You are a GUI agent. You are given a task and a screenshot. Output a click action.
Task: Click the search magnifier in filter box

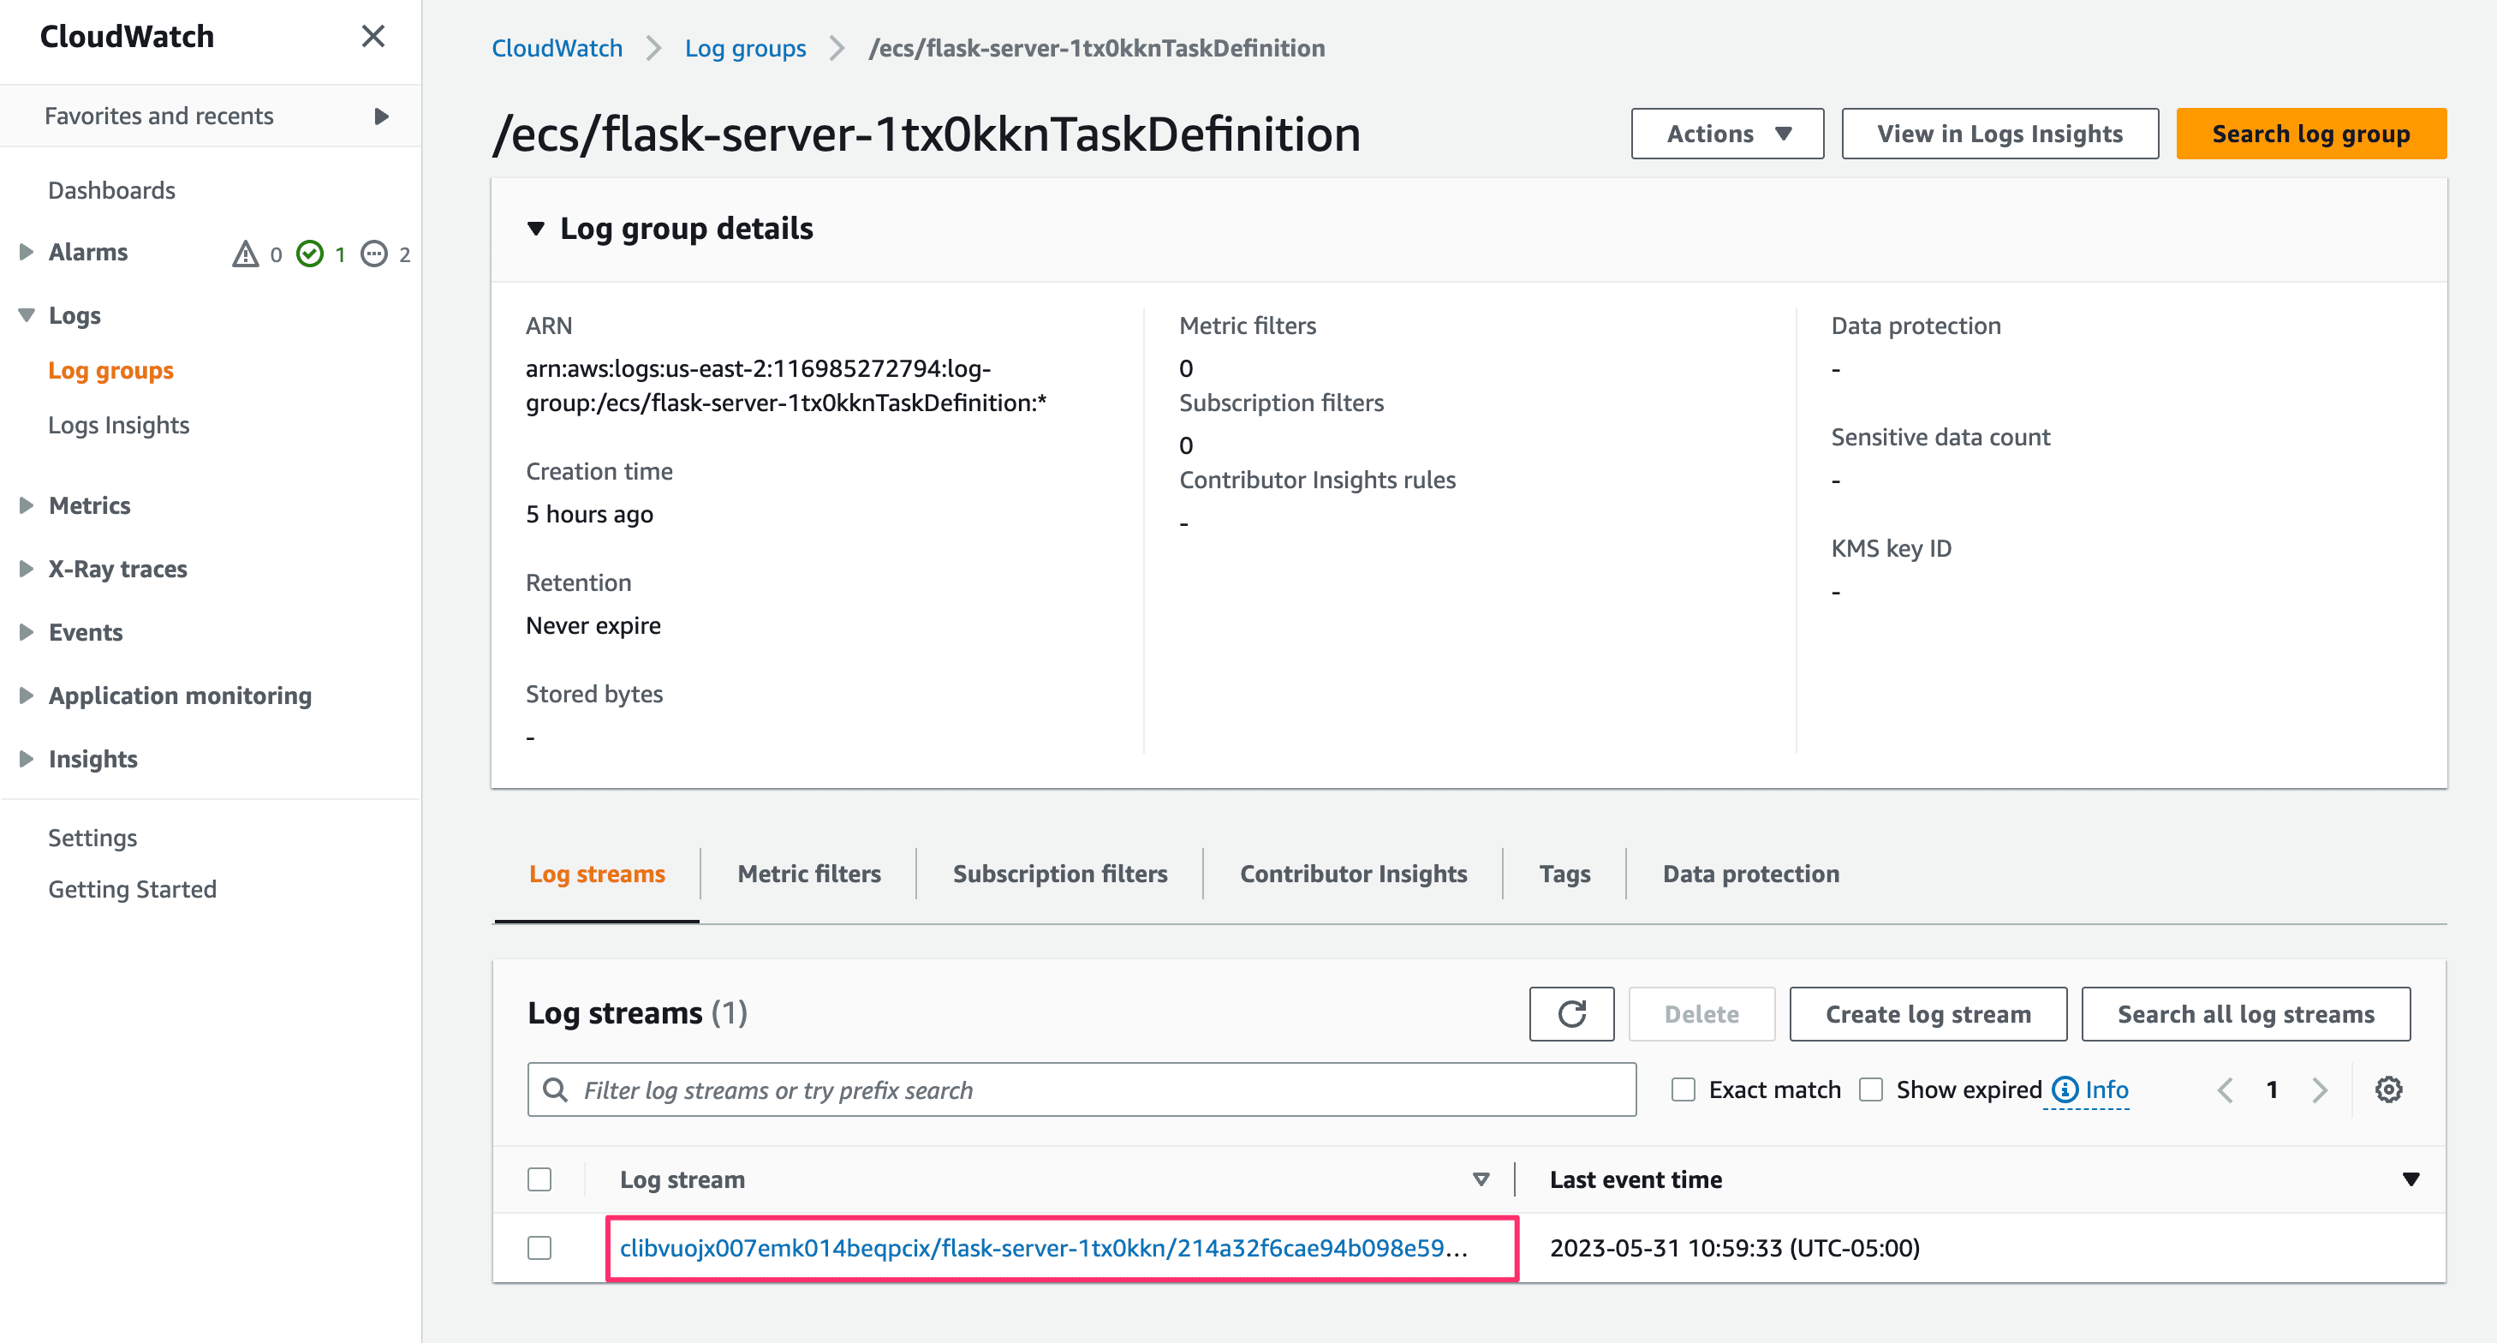(x=556, y=1090)
